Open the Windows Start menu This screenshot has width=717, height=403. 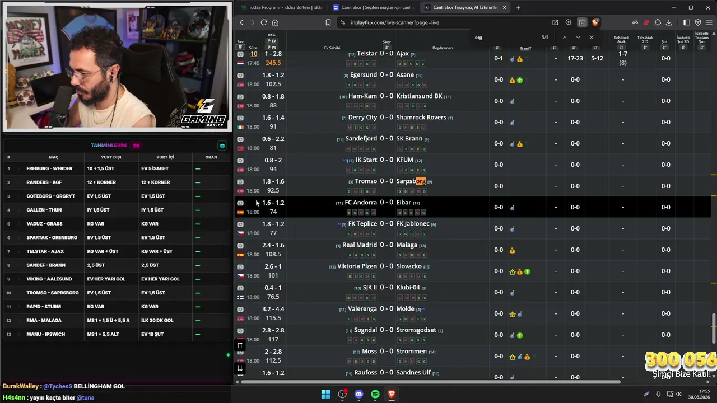[x=325, y=394]
